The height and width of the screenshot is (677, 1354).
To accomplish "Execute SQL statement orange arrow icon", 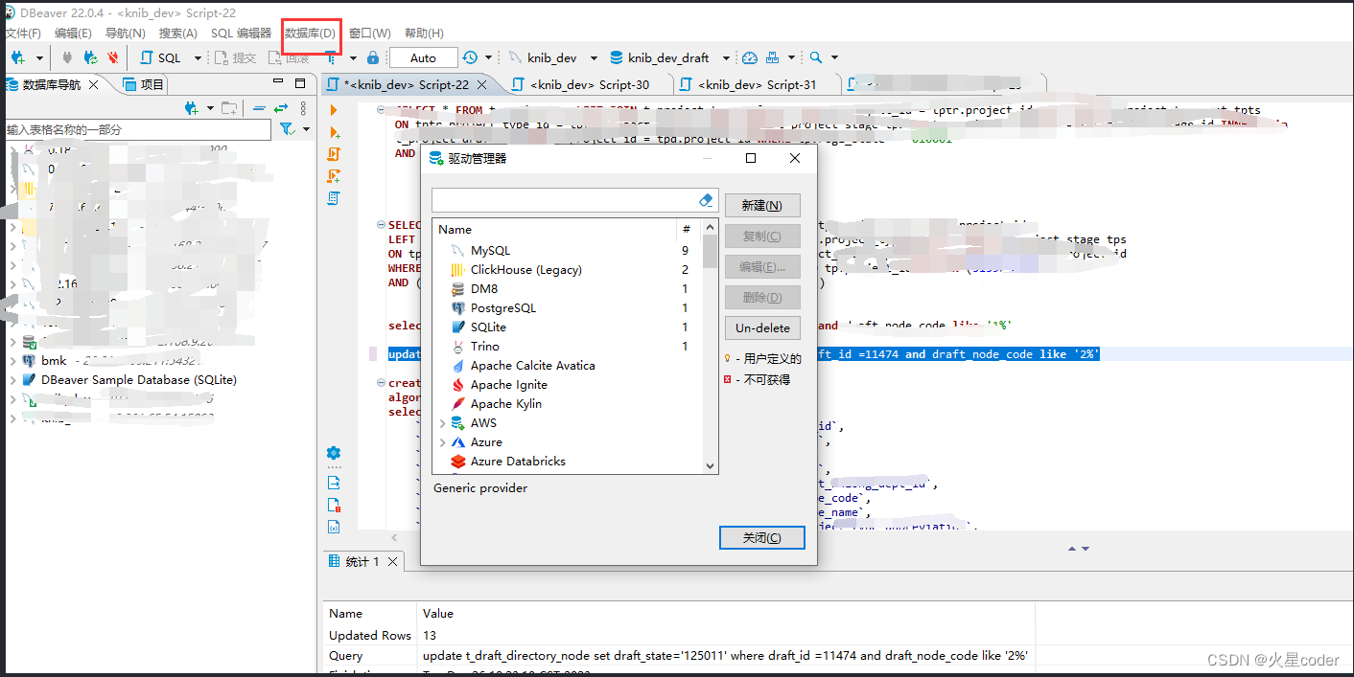I will pos(334,110).
